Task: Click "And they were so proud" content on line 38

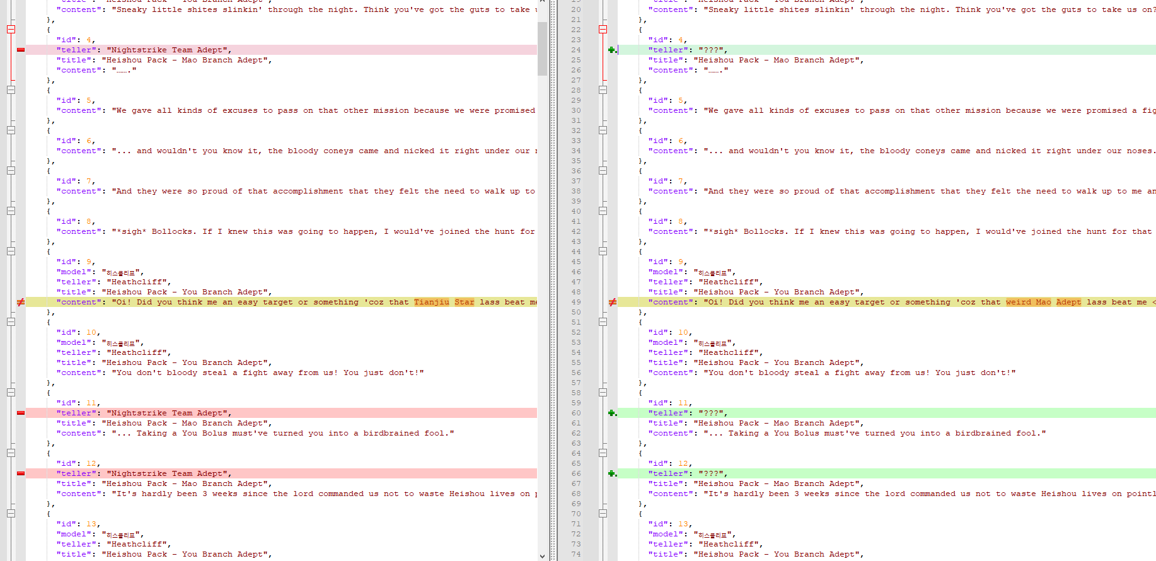Action: (x=764, y=191)
